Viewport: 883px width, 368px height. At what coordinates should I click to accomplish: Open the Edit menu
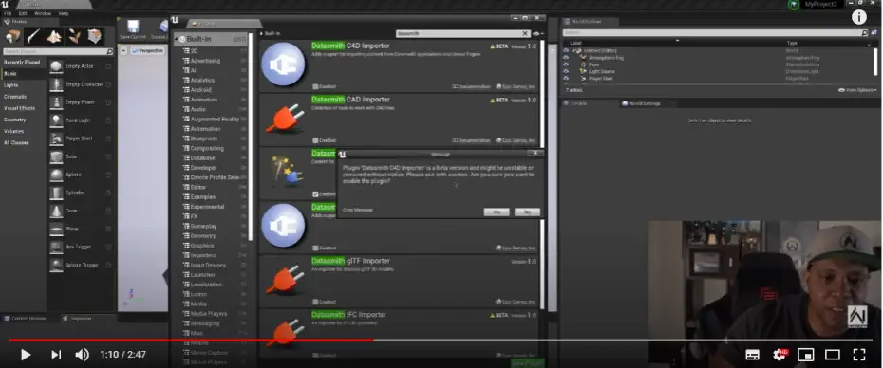point(23,13)
